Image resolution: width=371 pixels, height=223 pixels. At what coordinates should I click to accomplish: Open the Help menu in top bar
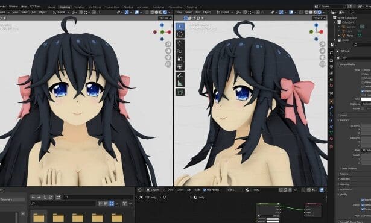pyautogui.click(x=24, y=7)
